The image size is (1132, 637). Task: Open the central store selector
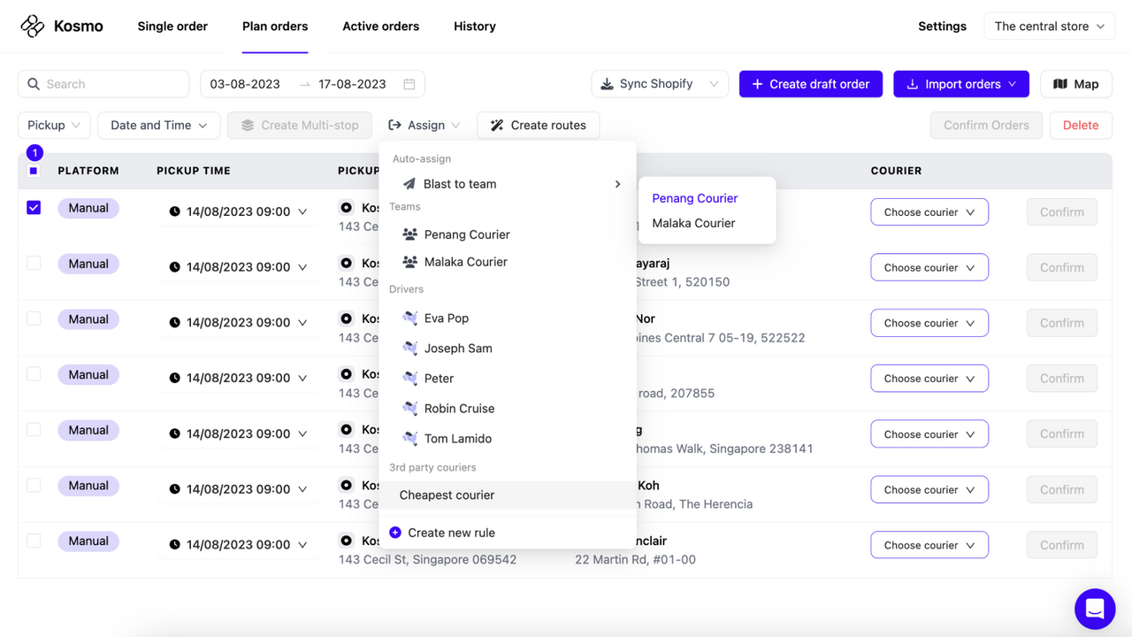click(1049, 26)
